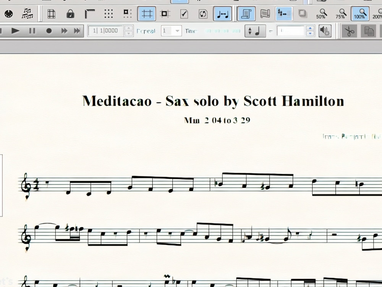Decrease the position counter with down arrow
The image size is (382, 287).
128,33
